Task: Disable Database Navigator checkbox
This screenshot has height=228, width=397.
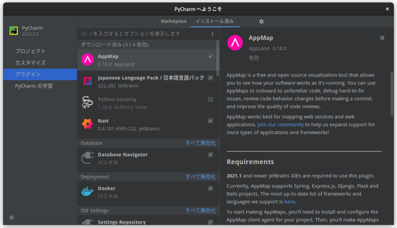Action: pyautogui.click(x=211, y=155)
